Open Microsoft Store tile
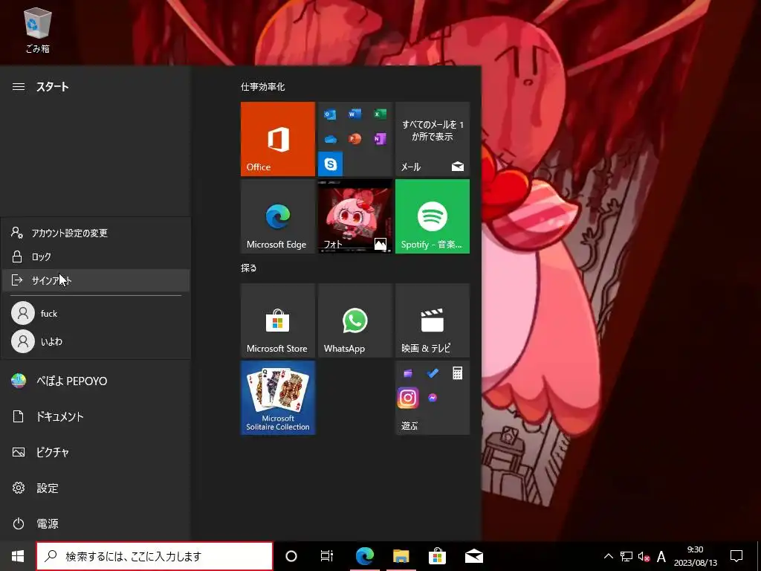761x571 pixels. tap(278, 320)
